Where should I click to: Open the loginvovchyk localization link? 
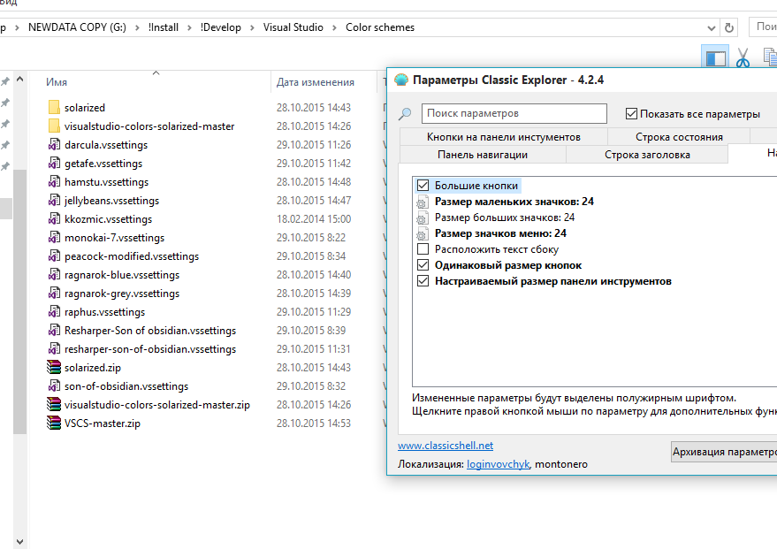tap(498, 464)
